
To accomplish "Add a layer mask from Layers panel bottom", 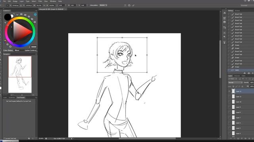I will click(x=238, y=138).
